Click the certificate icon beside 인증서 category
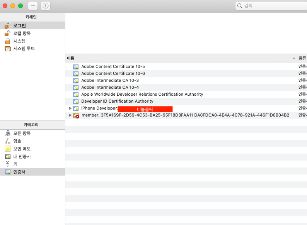This screenshot has width=307, height=225. [8, 172]
